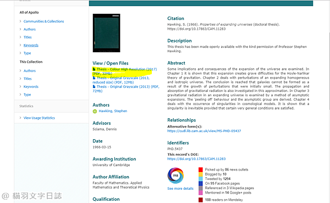Click the chevron beside Keywords under All of Apollo
330x203 pixels.
[20, 45]
